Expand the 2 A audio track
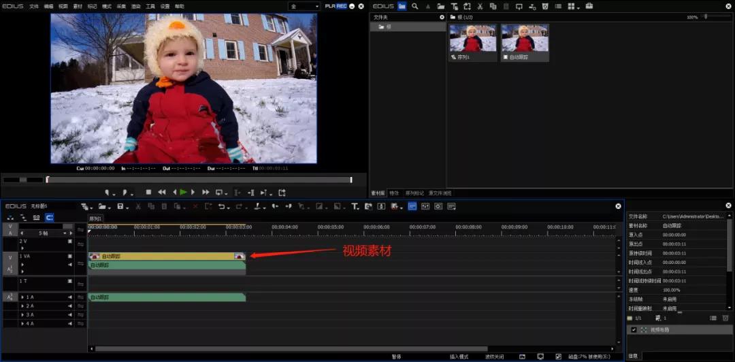Viewport: 735px width, 362px height. click(x=22, y=306)
